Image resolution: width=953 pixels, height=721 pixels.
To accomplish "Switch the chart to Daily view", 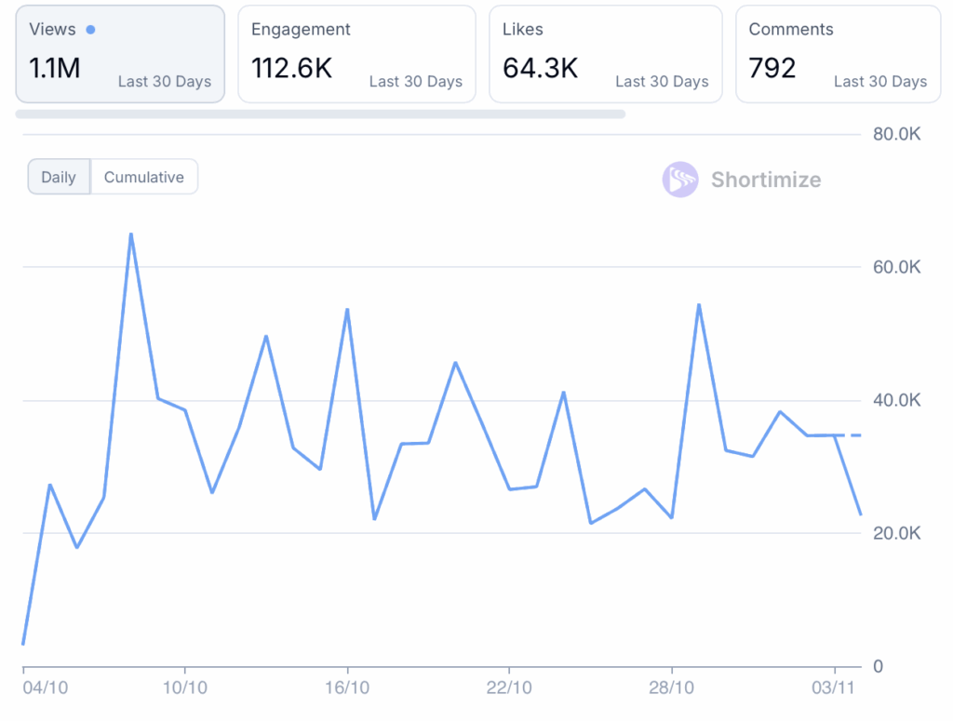I will [x=59, y=177].
